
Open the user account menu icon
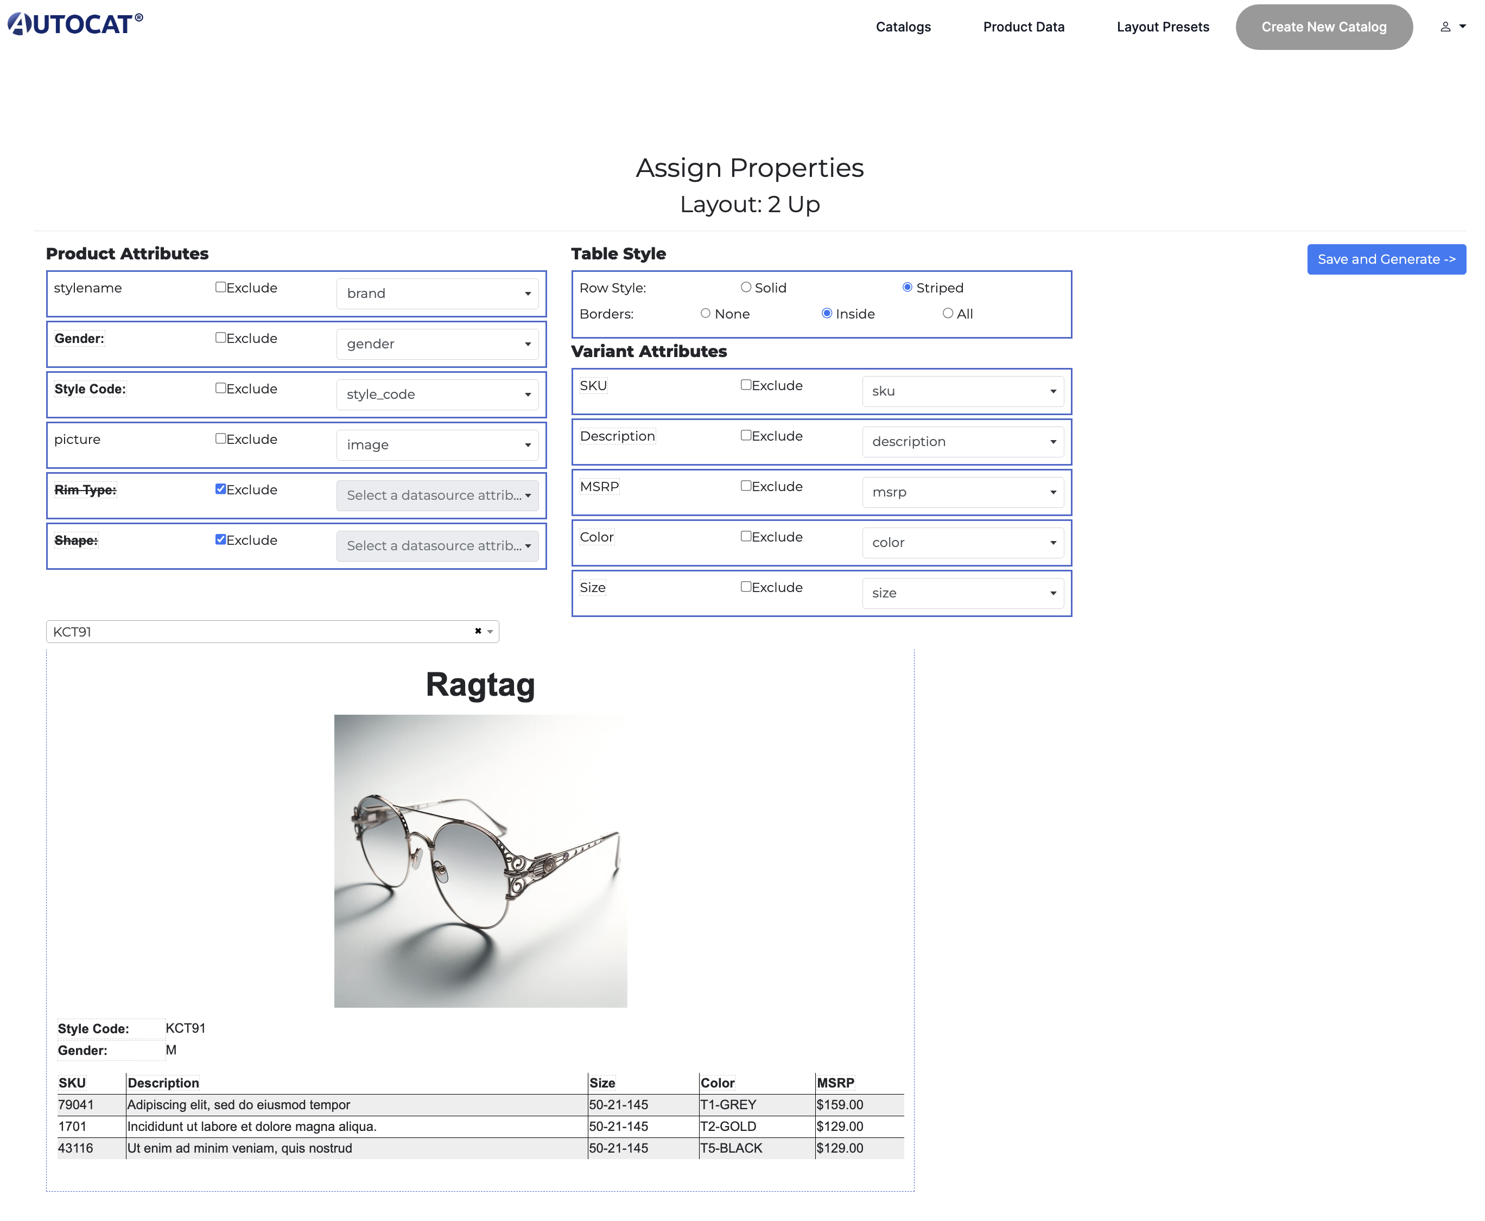coord(1451,27)
